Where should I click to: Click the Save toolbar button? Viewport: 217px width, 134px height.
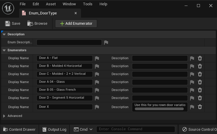(13, 24)
